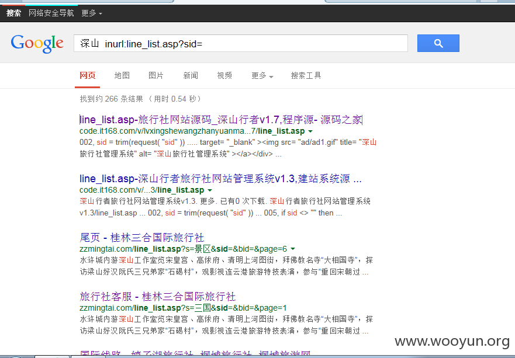Open 网络安全导航 in the top bar
515x358 pixels.
pos(51,13)
